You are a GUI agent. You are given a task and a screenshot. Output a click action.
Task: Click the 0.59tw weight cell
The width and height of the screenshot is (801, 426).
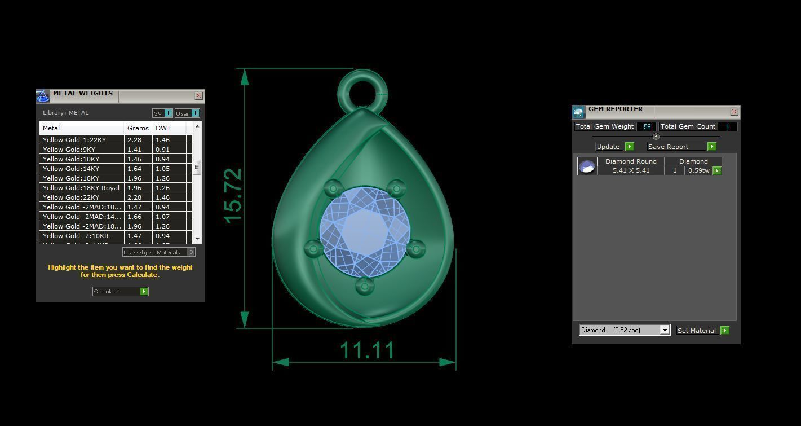pos(699,170)
